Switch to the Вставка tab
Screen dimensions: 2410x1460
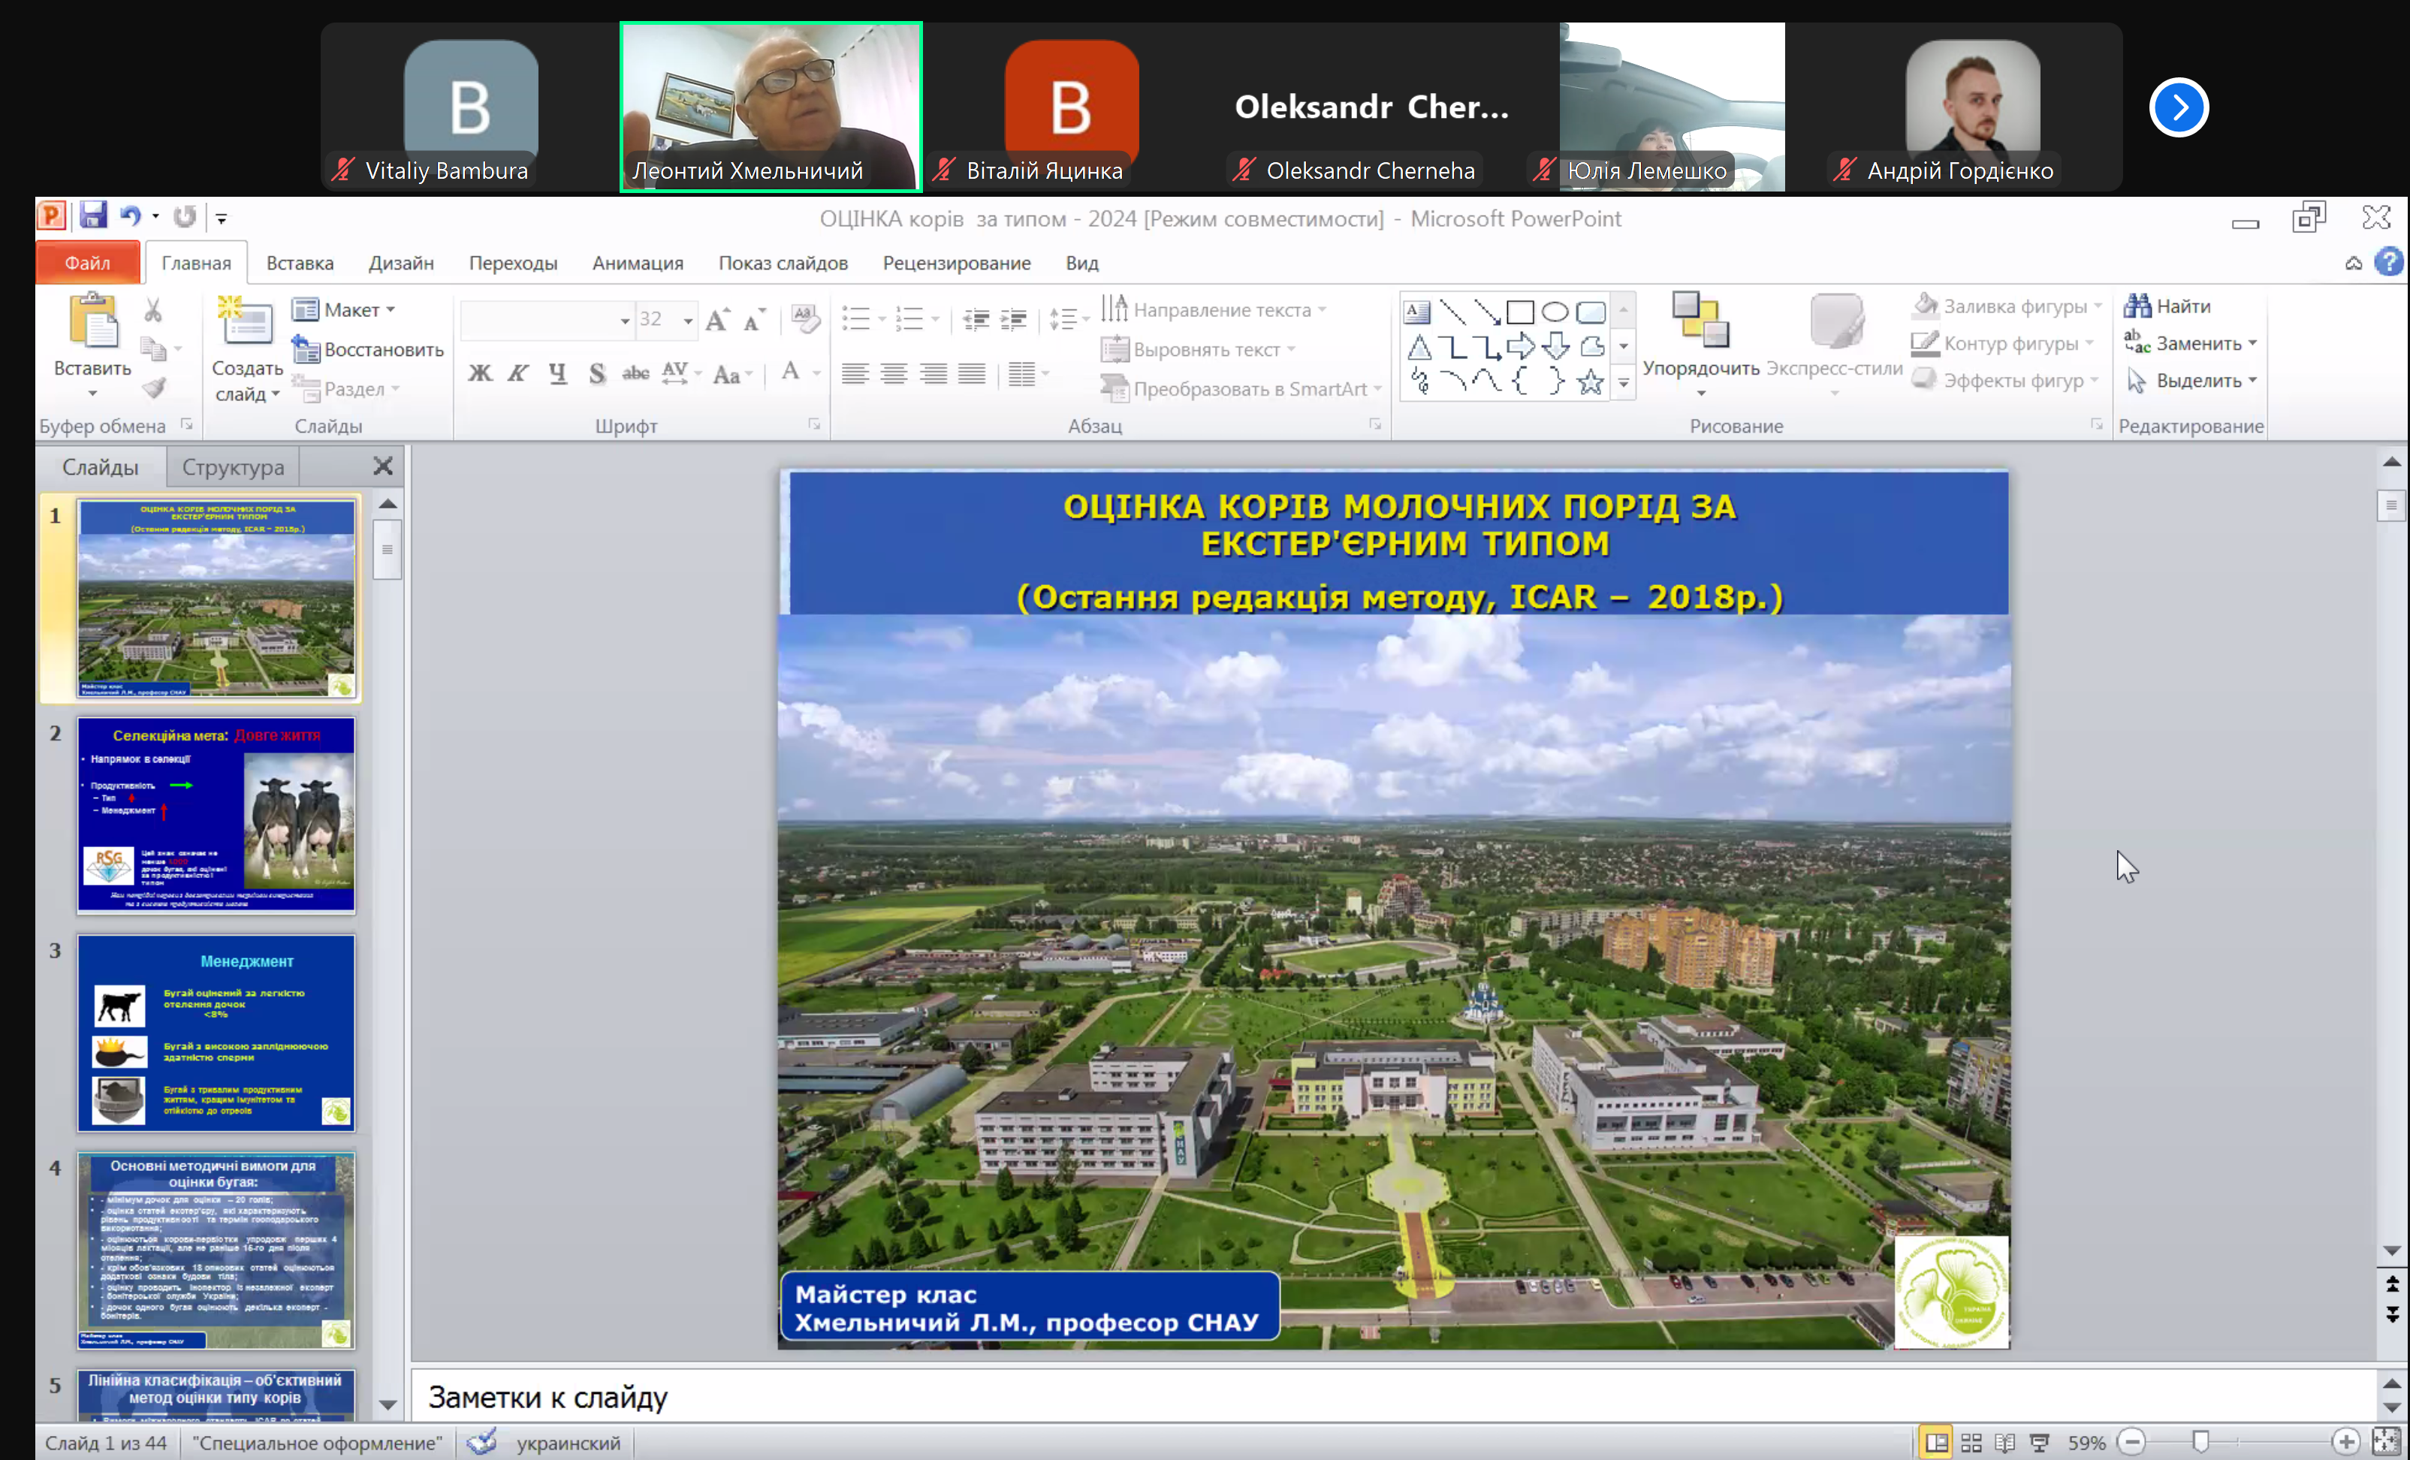300,263
